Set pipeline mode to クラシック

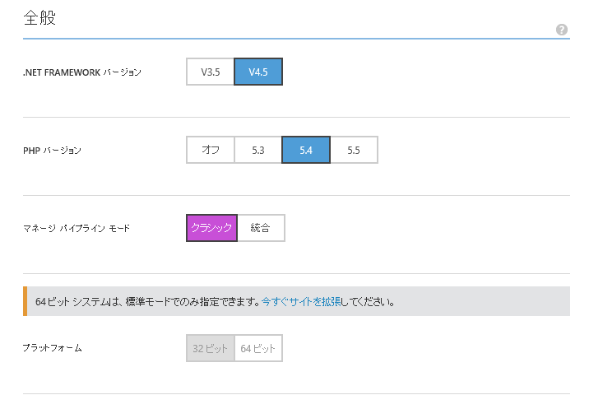(211, 228)
